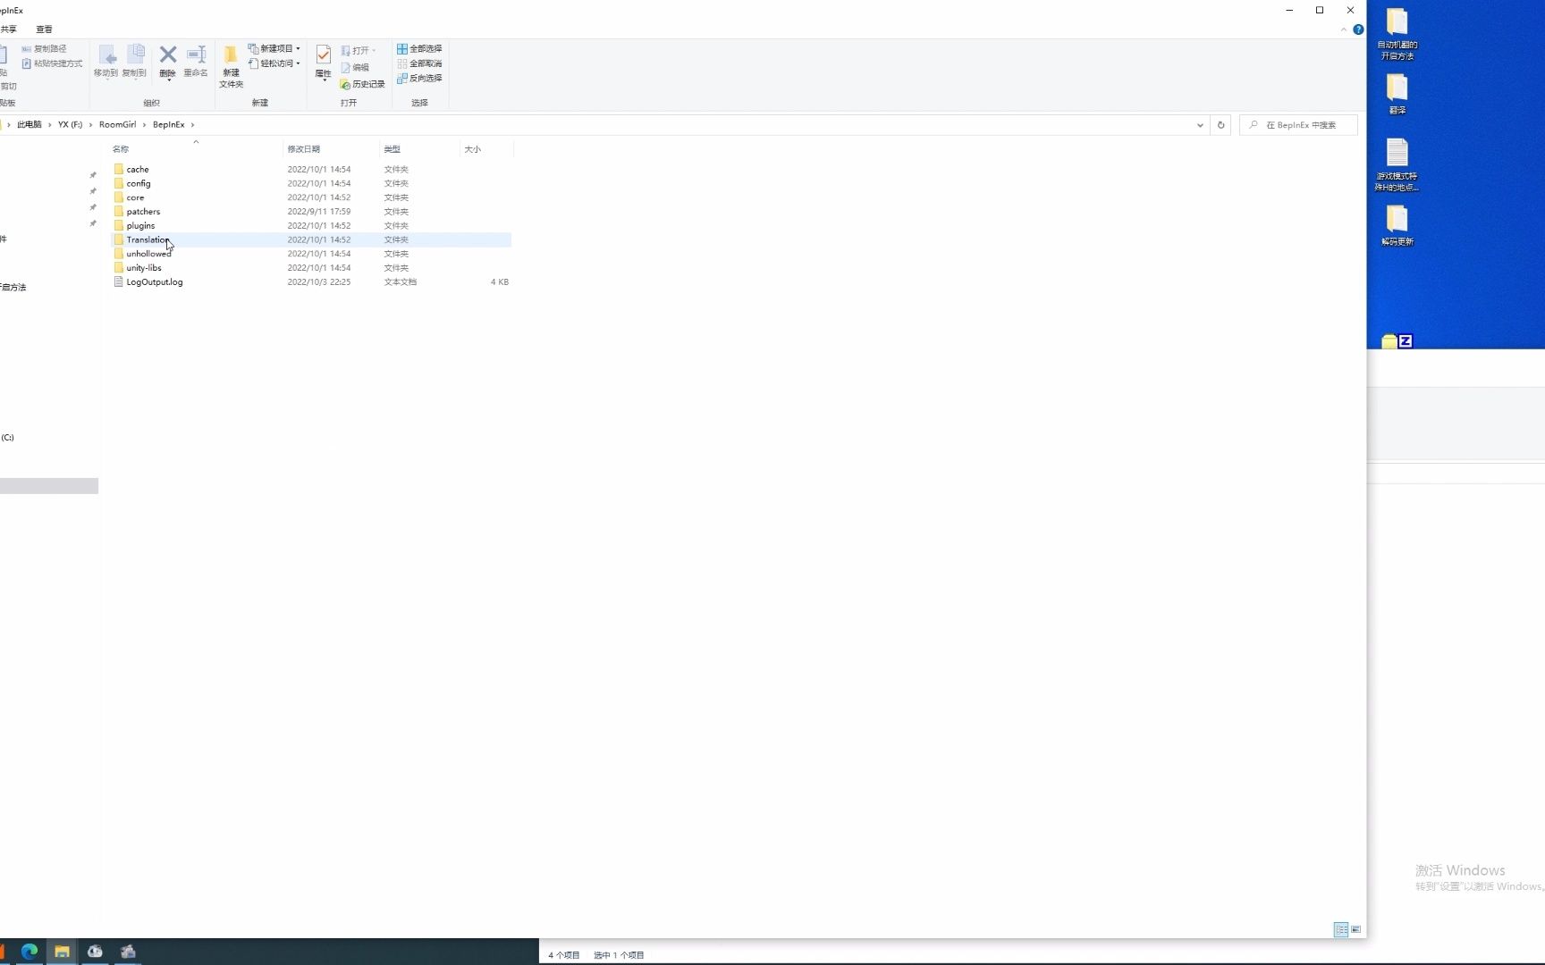The width and height of the screenshot is (1545, 965).
Task: Open the help question mark icon
Action: click(x=1358, y=29)
